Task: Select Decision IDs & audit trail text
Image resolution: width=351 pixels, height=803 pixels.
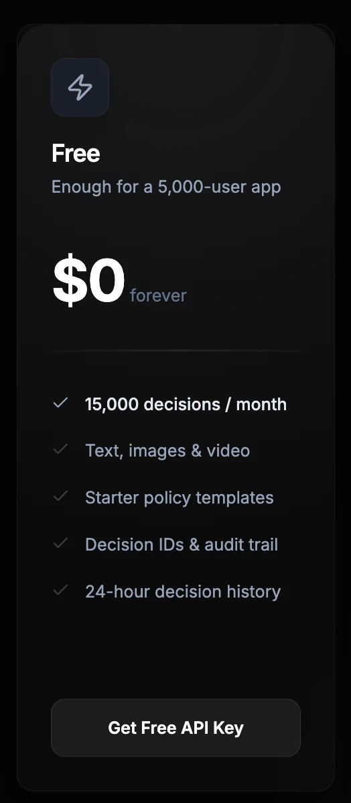Action: tap(182, 545)
